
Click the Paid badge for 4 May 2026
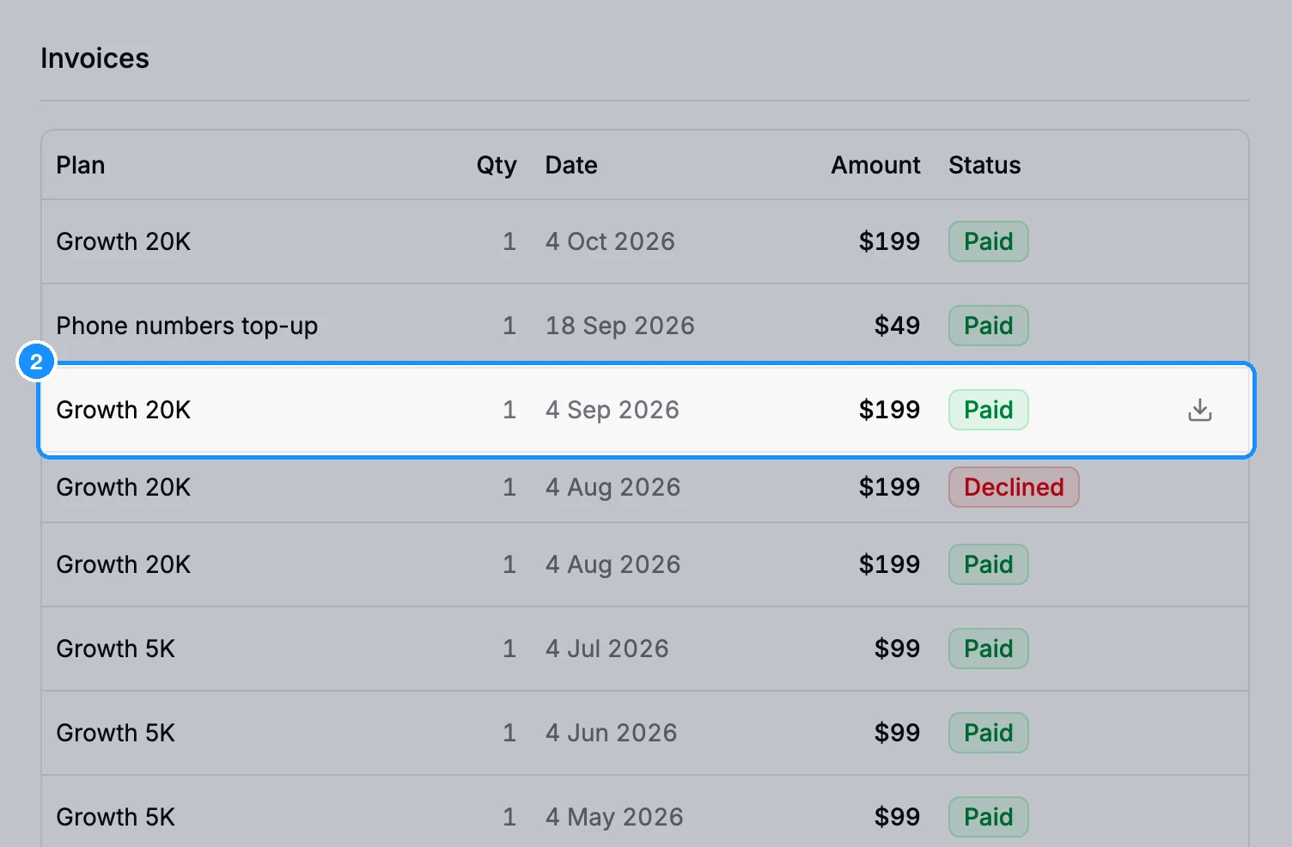[x=988, y=817]
